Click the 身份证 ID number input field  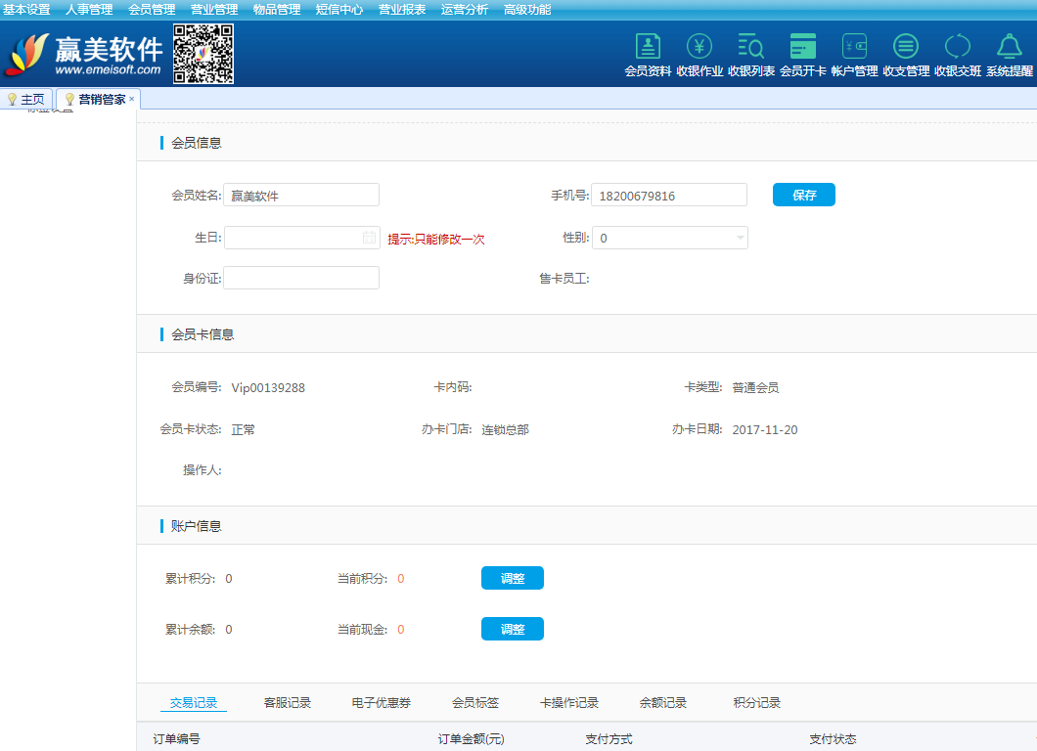click(x=301, y=279)
